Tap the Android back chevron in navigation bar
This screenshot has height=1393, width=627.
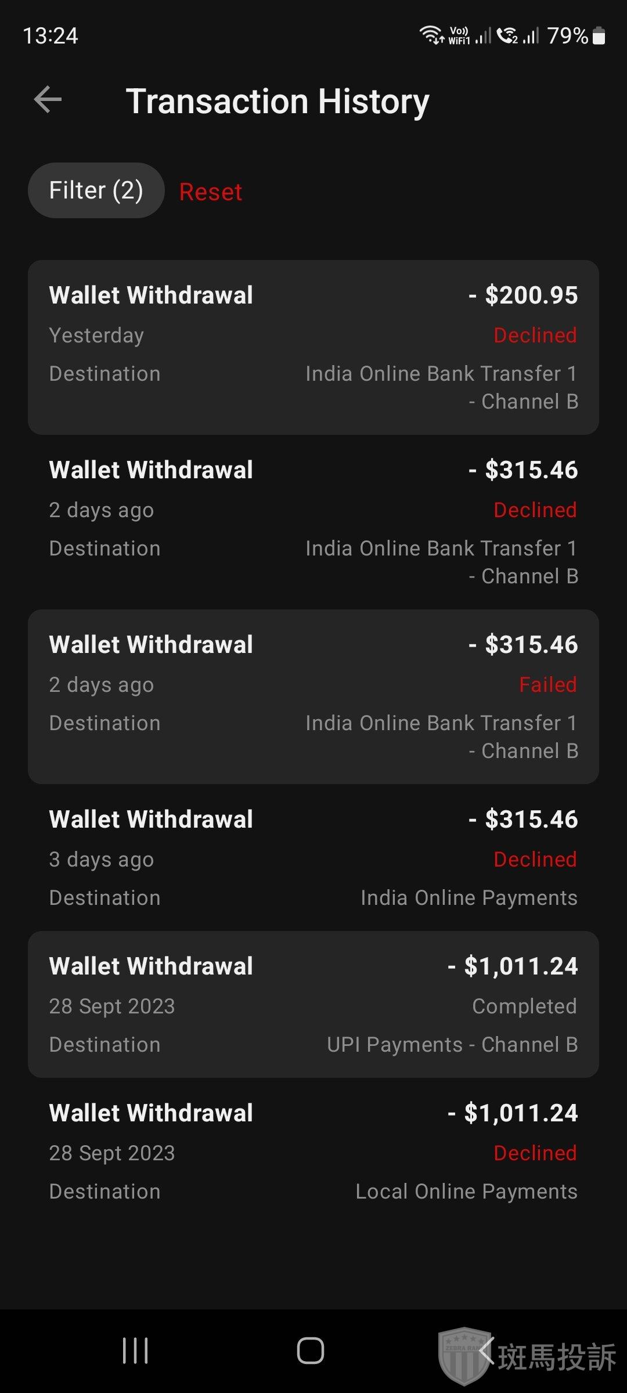click(x=487, y=1351)
